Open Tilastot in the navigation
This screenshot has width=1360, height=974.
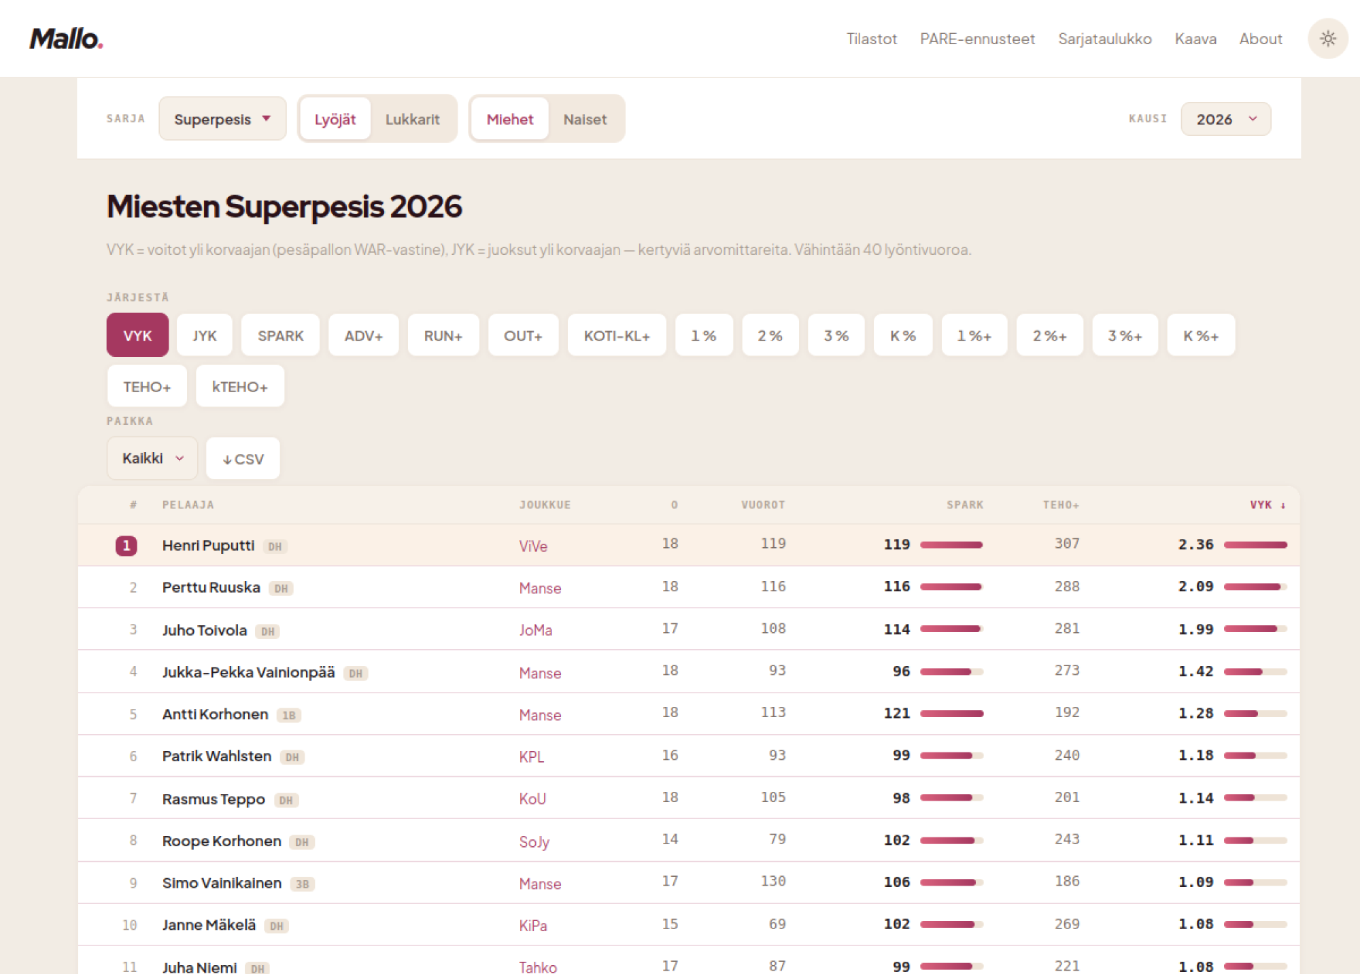click(871, 39)
